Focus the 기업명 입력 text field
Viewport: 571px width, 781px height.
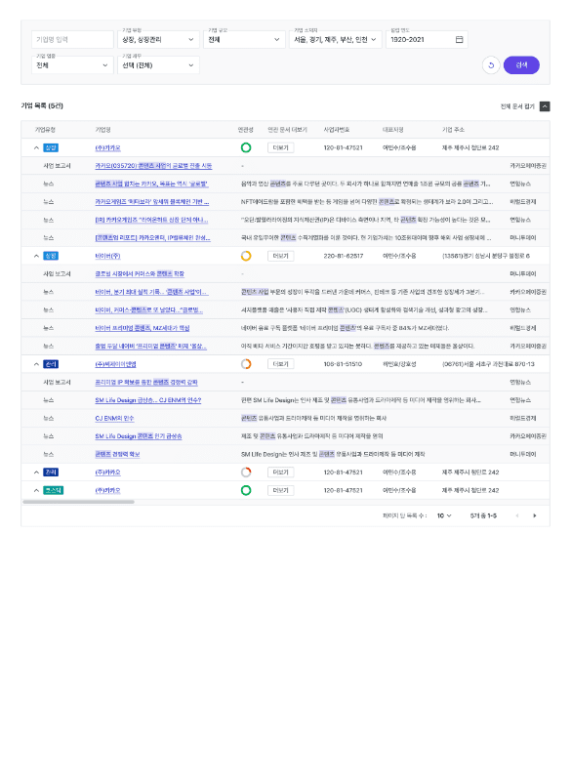coord(72,39)
